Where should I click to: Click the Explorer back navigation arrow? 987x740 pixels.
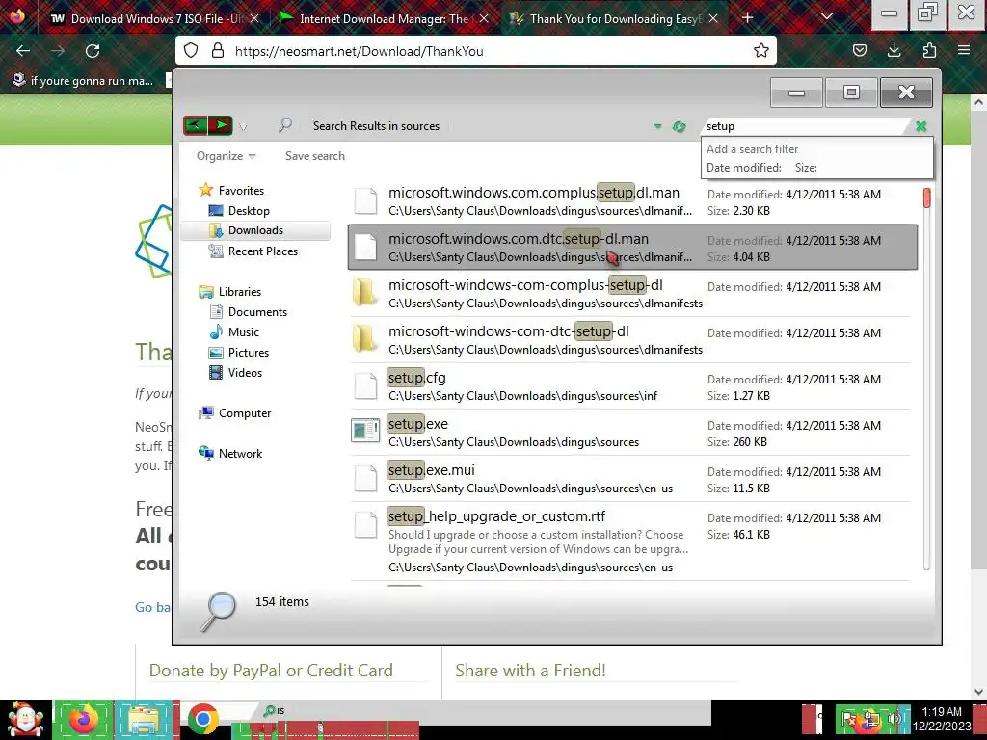196,125
